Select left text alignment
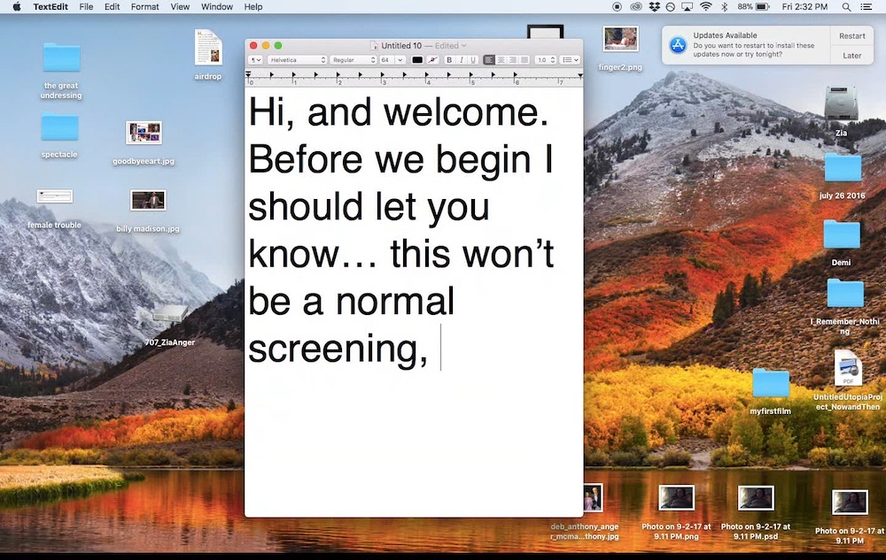 [489, 60]
